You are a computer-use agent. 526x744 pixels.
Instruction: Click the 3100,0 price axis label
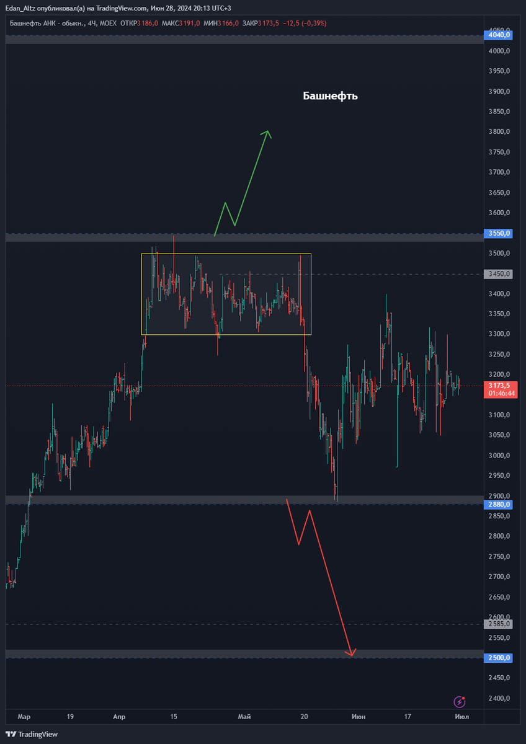(499, 415)
